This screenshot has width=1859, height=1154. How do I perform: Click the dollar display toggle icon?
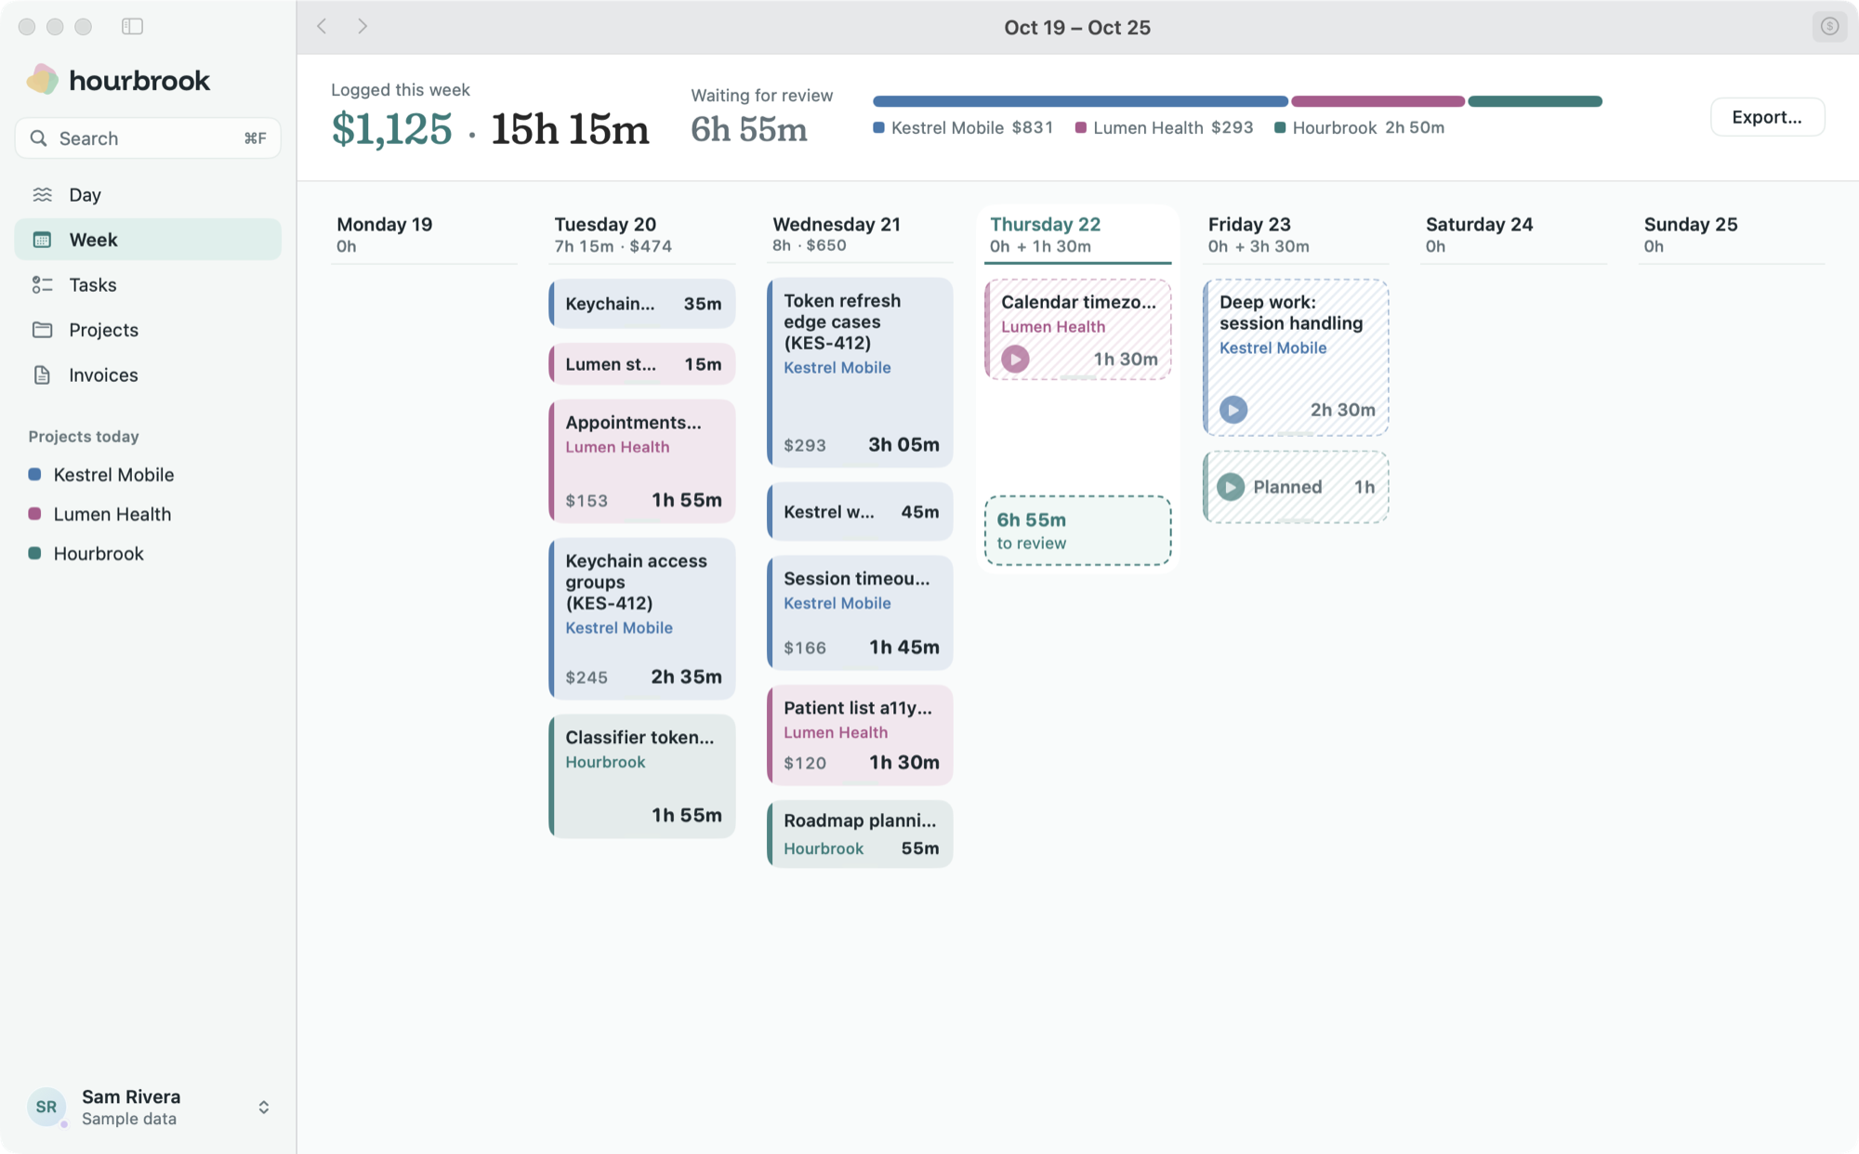tap(1829, 26)
